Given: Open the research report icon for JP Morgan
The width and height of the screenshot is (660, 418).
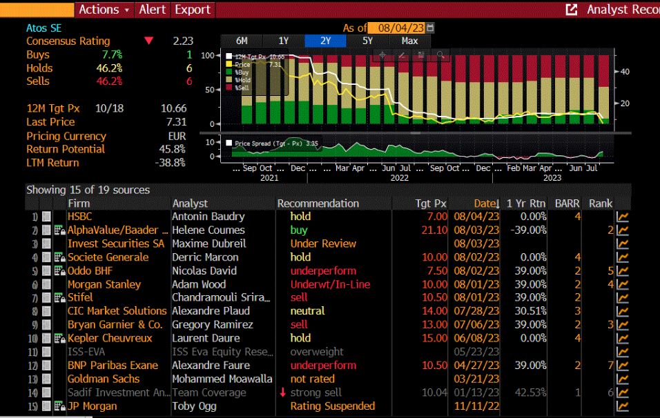Looking at the screenshot, I should coord(60,406).
